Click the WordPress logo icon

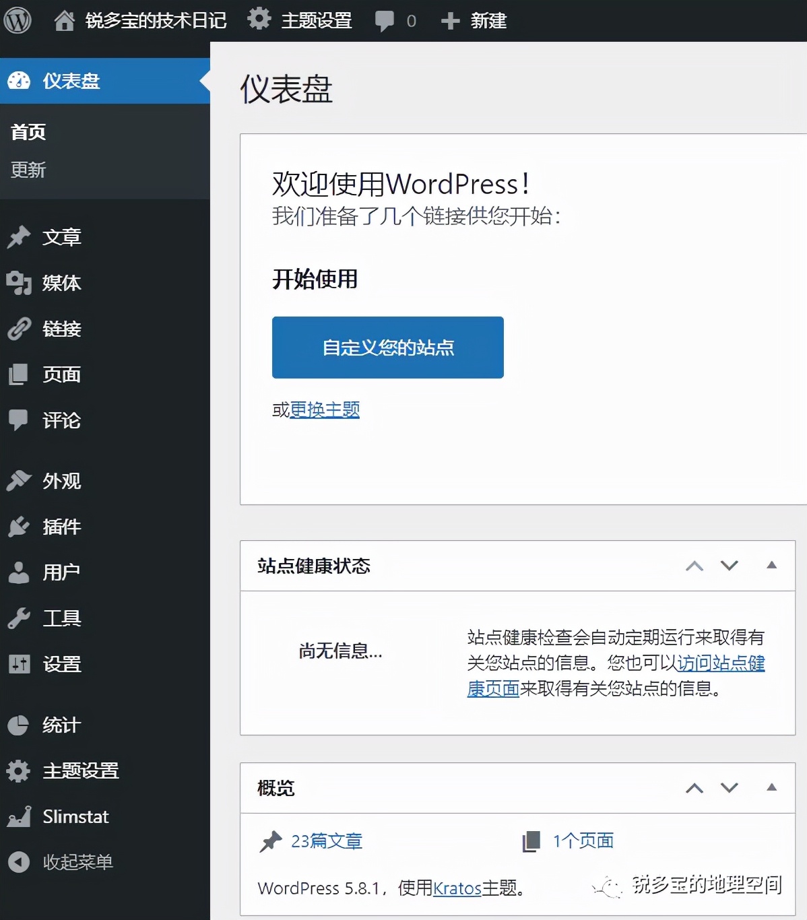[18, 20]
